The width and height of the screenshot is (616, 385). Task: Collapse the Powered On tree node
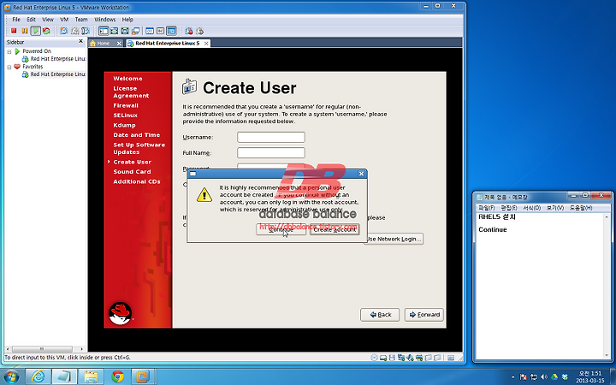coord(9,51)
